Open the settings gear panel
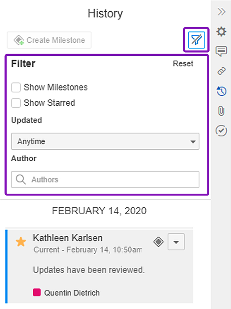Viewport: 231px width, 309px height. coord(221,32)
